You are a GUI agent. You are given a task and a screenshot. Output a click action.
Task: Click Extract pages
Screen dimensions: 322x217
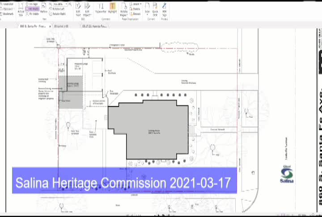click(x=136, y=14)
